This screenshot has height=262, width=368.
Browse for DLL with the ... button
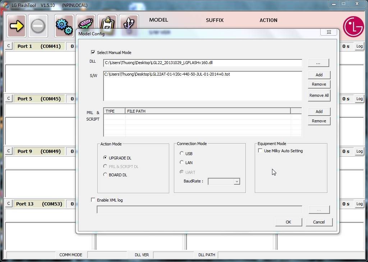(318, 63)
